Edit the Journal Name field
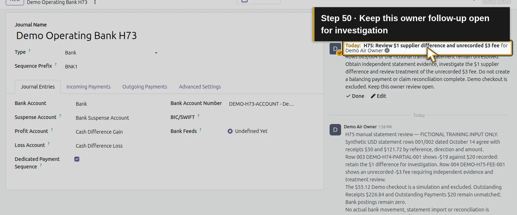 [164, 36]
